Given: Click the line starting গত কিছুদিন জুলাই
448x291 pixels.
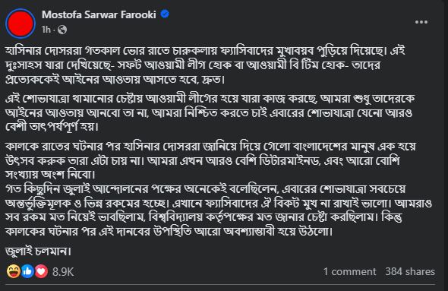Looking at the screenshot, I should click(x=206, y=189).
